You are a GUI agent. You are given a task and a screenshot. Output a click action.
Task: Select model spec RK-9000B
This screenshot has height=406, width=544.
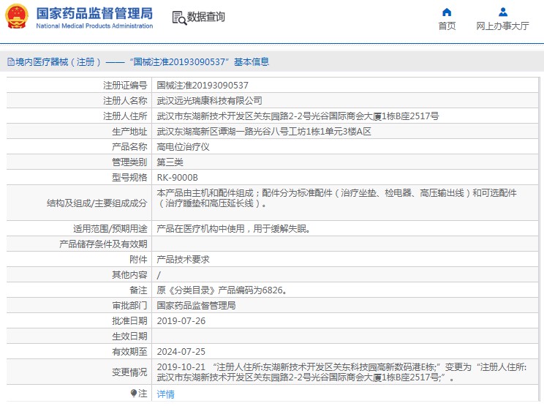tap(177, 178)
